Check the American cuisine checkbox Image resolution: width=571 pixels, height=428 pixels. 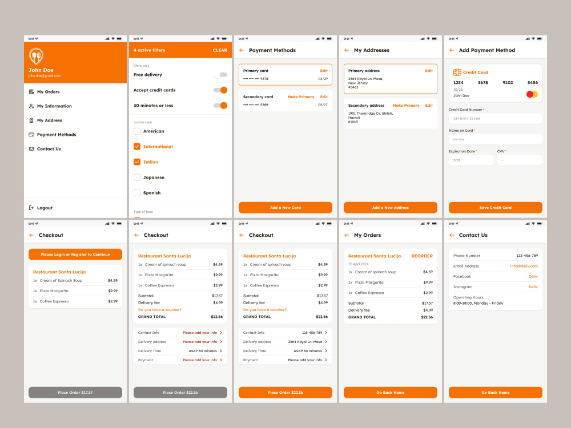pyautogui.click(x=137, y=131)
